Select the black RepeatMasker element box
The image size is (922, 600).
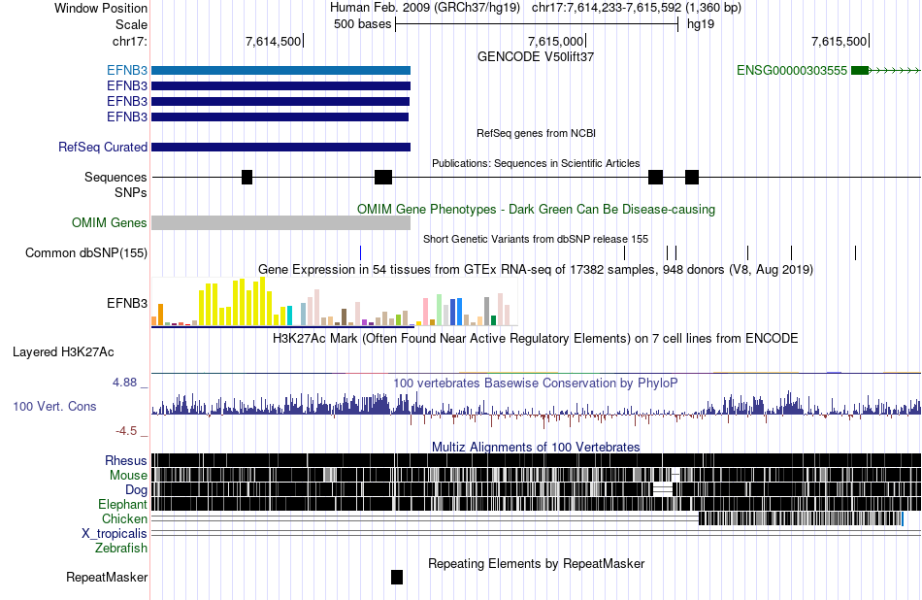tap(397, 577)
